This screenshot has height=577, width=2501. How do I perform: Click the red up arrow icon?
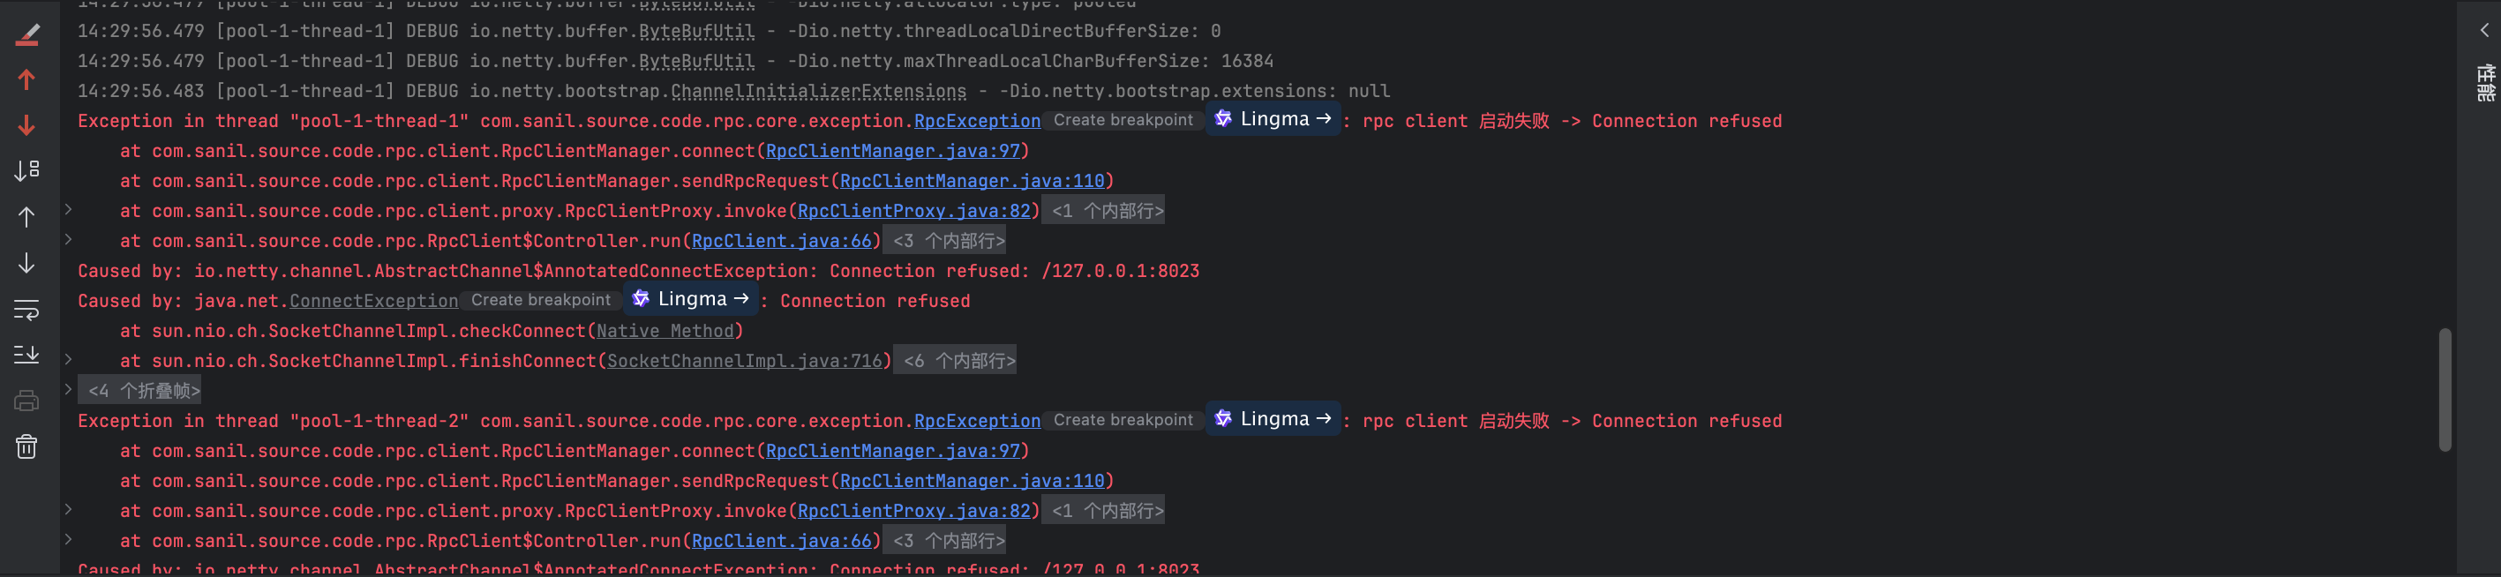pyautogui.click(x=27, y=79)
